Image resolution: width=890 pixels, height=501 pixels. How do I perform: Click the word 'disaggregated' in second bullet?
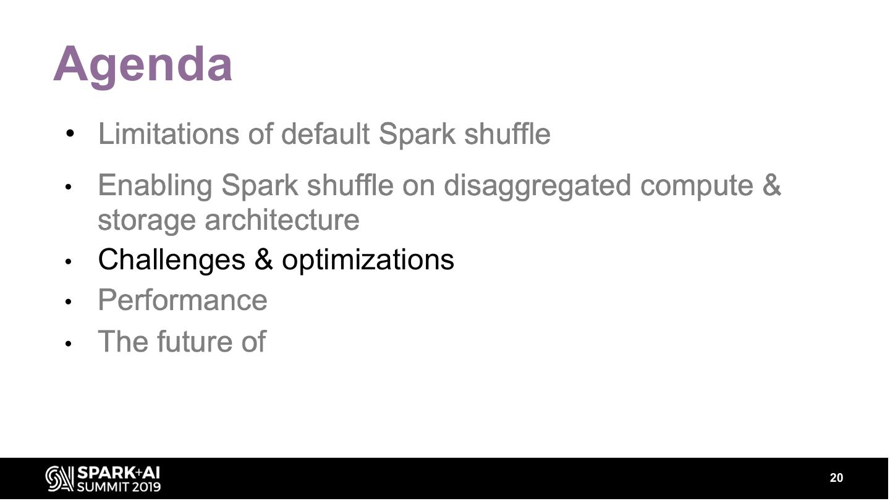537,185
